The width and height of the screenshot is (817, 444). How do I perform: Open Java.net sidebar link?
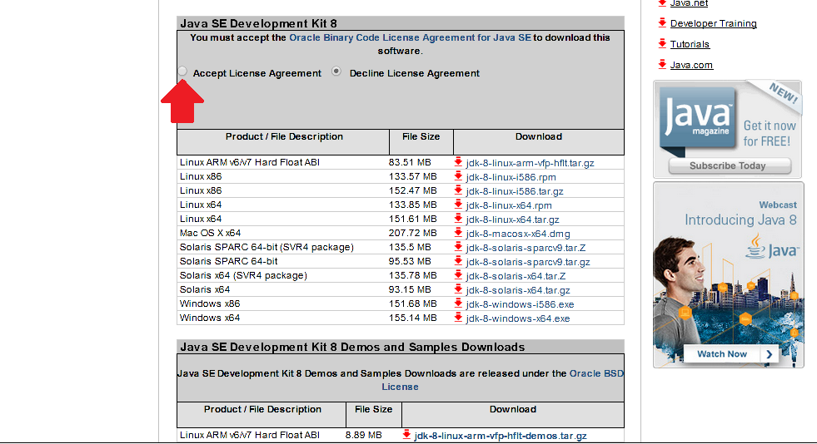pyautogui.click(x=689, y=3)
